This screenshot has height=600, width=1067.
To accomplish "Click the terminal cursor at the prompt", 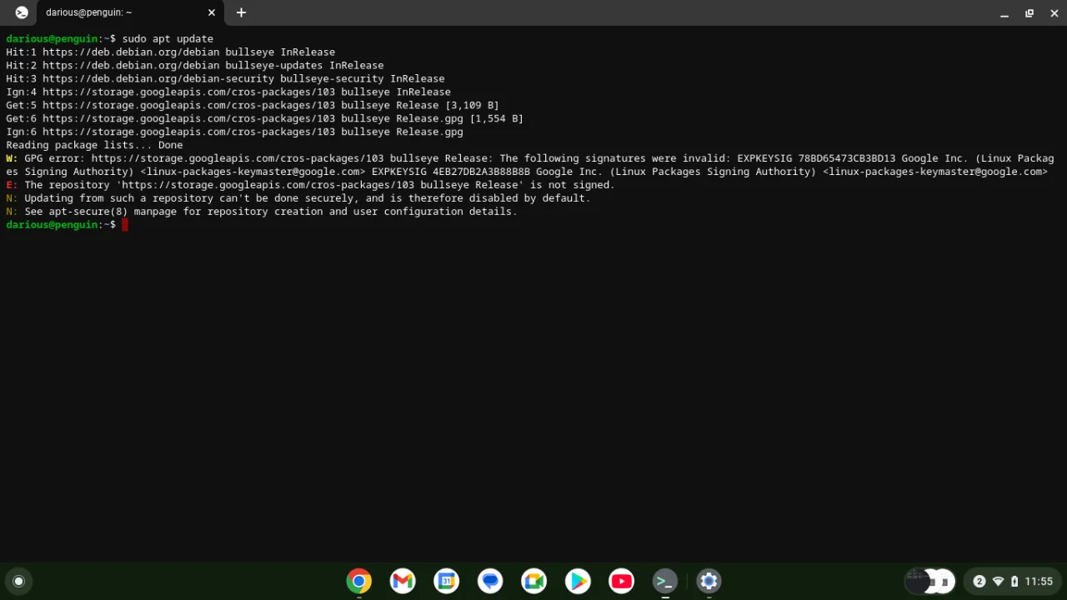I will (125, 225).
